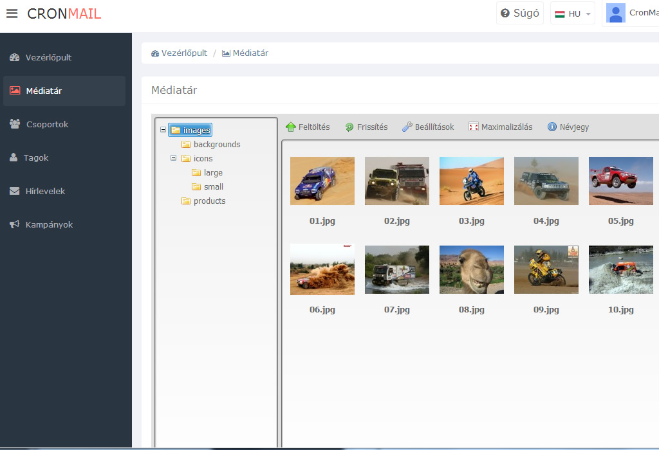Click the 01.jpg file name
Image resolution: width=659 pixels, height=450 pixels.
tap(322, 221)
